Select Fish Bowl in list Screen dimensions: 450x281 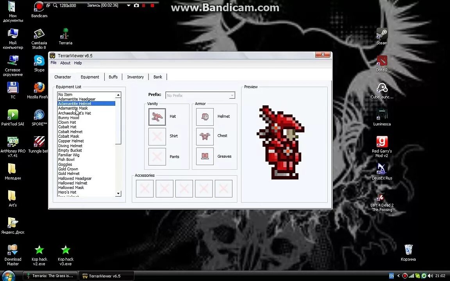(x=86, y=159)
